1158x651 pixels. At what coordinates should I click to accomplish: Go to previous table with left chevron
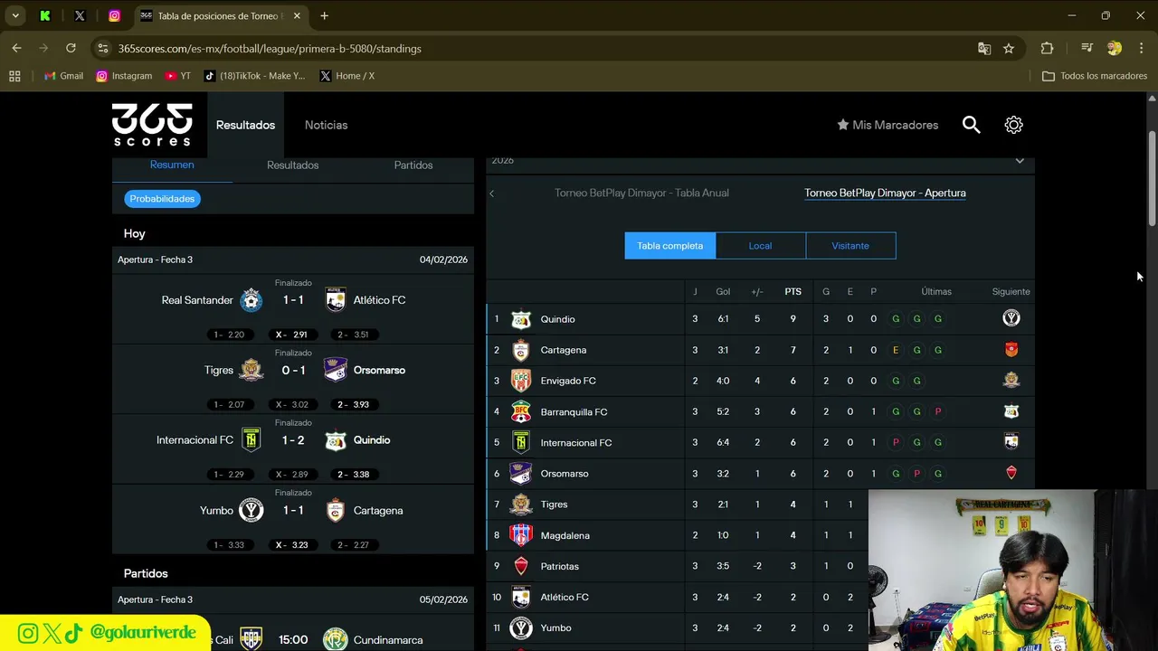tap(492, 193)
